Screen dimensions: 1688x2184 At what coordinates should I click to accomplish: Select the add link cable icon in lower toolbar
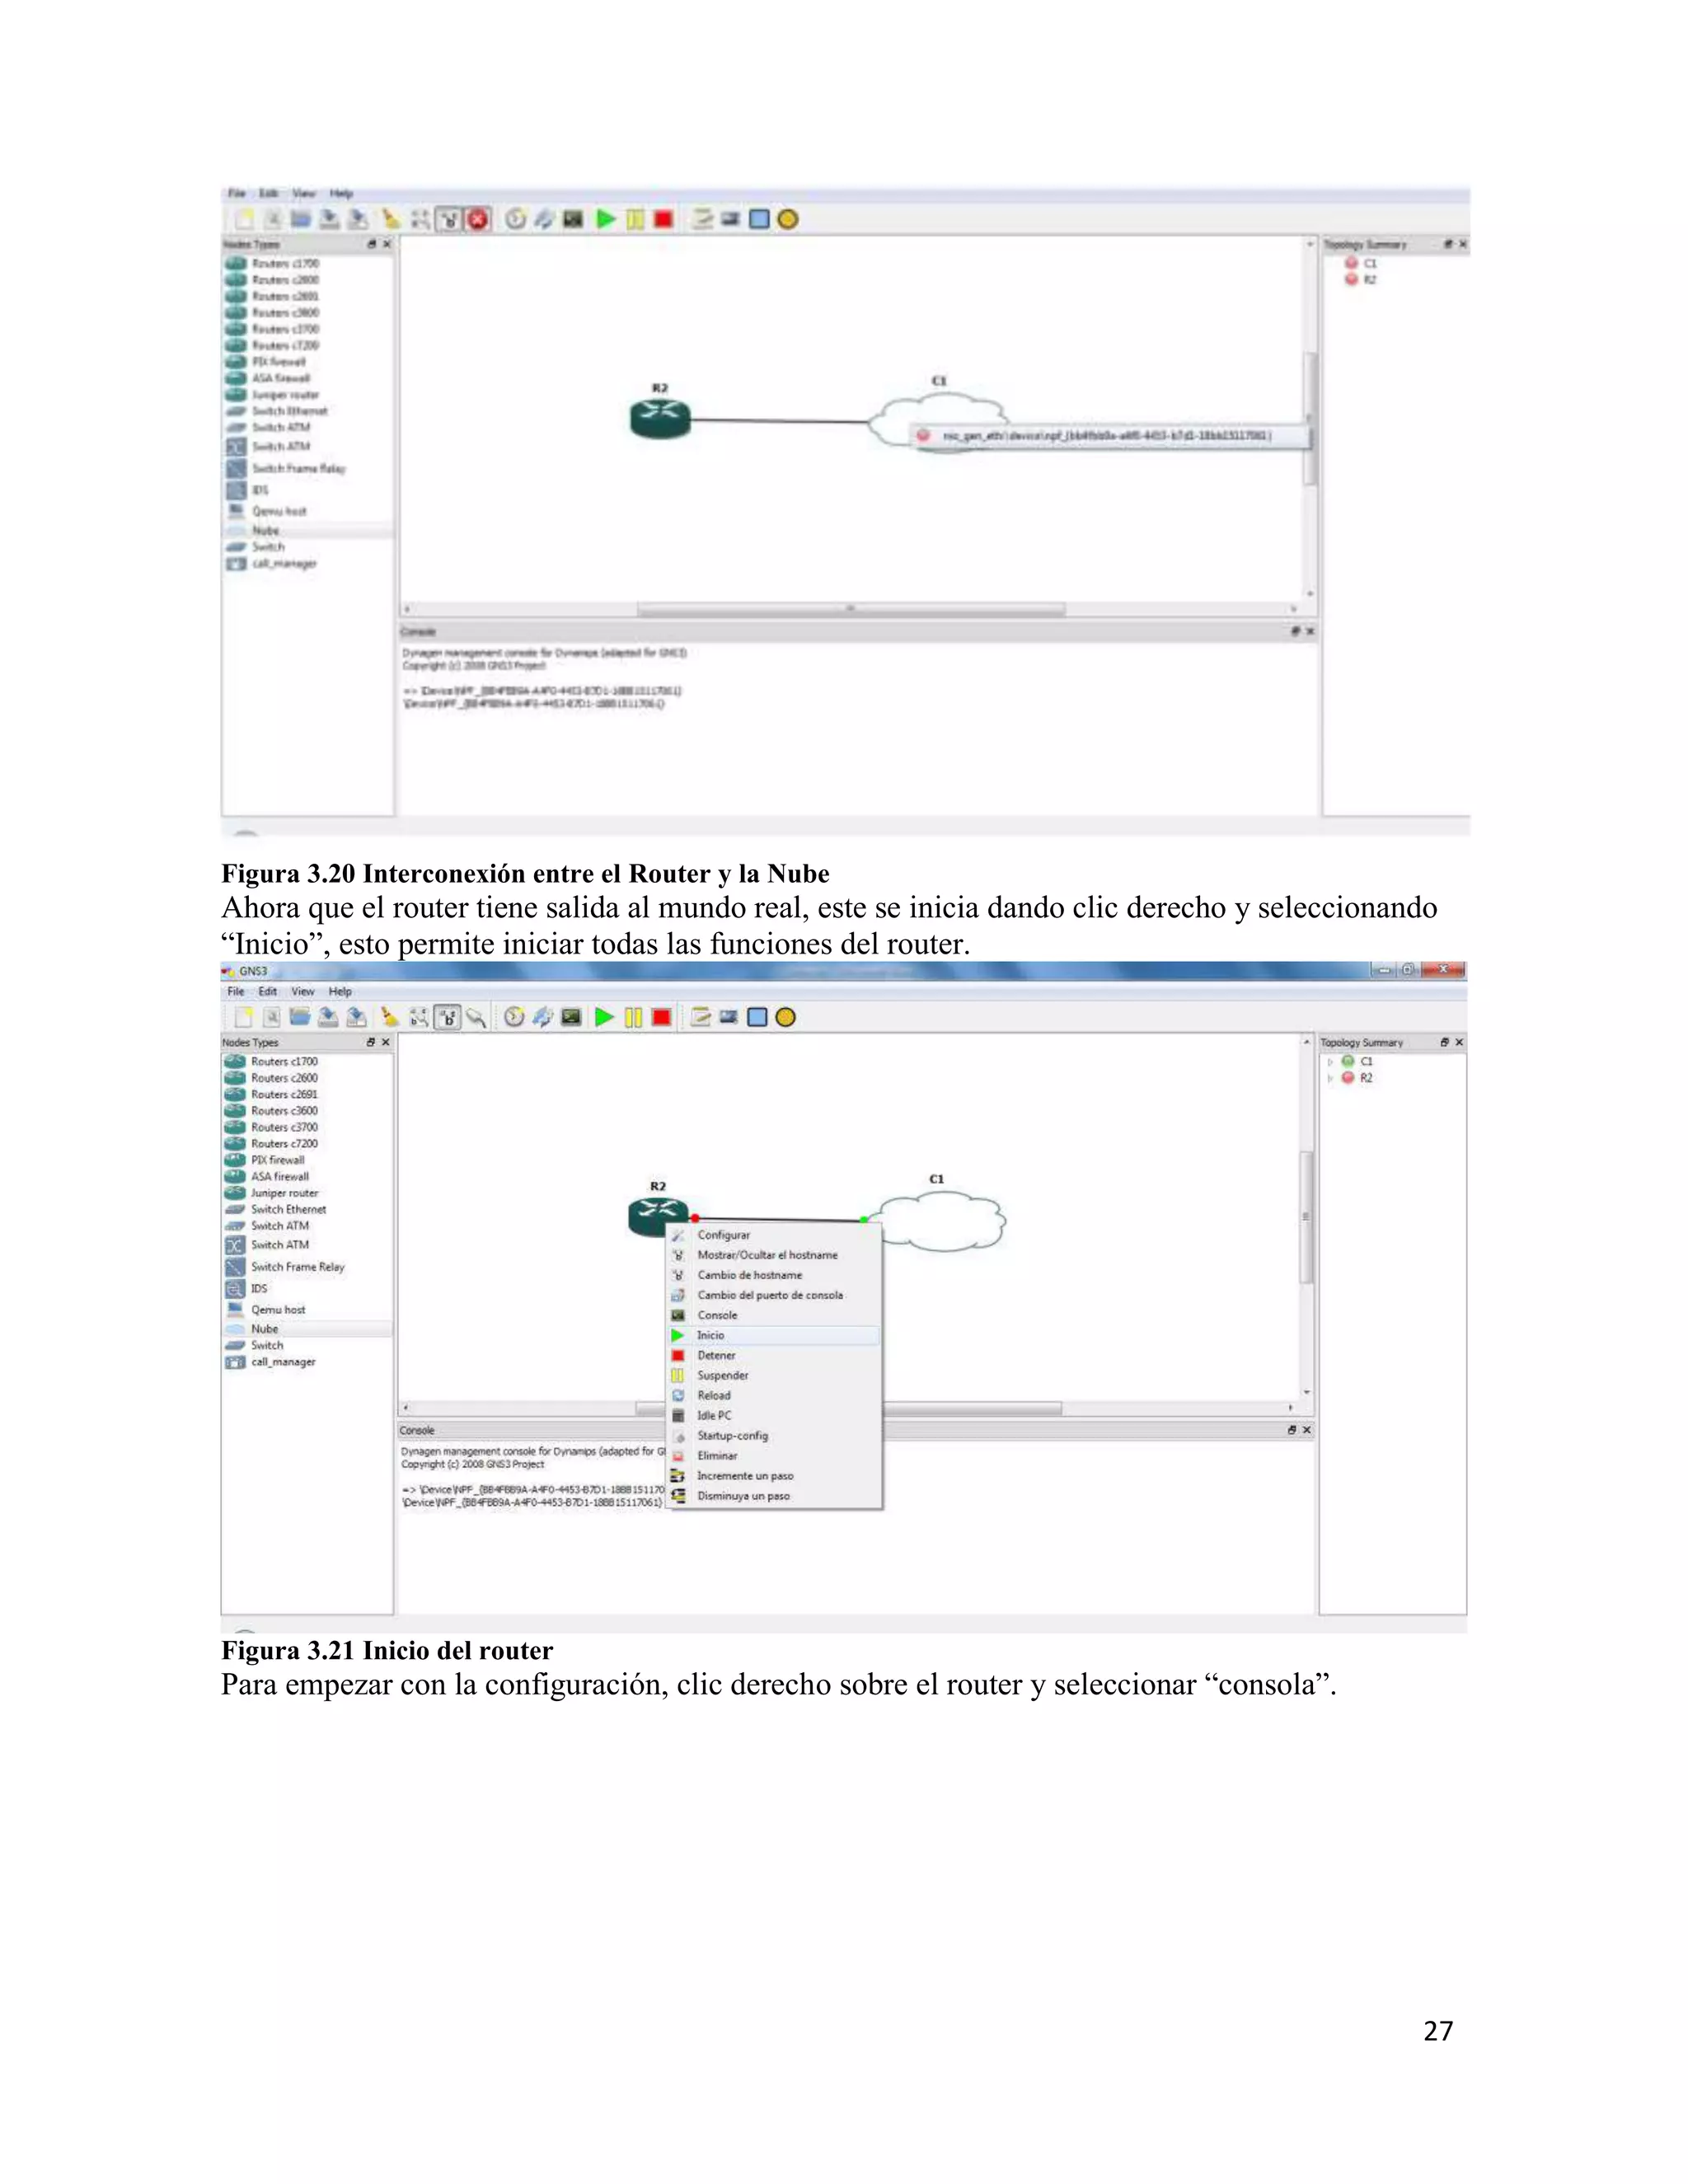point(477,1017)
